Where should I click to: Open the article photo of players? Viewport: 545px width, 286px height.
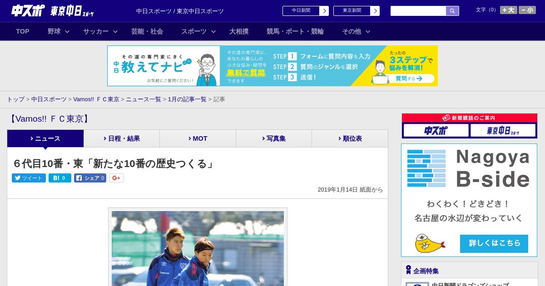pos(198,248)
